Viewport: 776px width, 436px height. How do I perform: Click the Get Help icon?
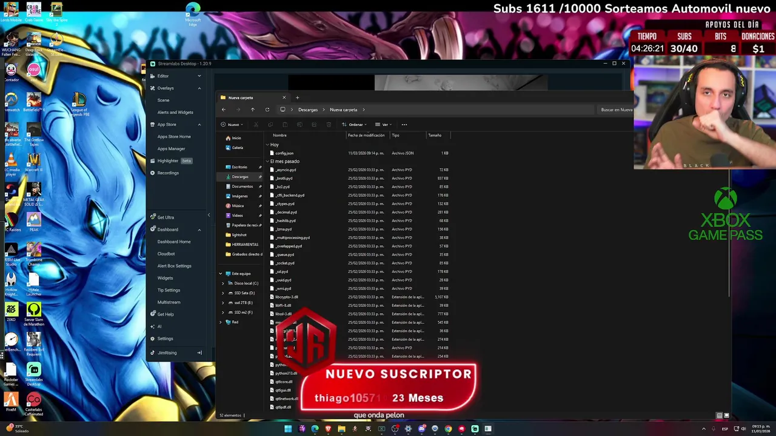153,314
